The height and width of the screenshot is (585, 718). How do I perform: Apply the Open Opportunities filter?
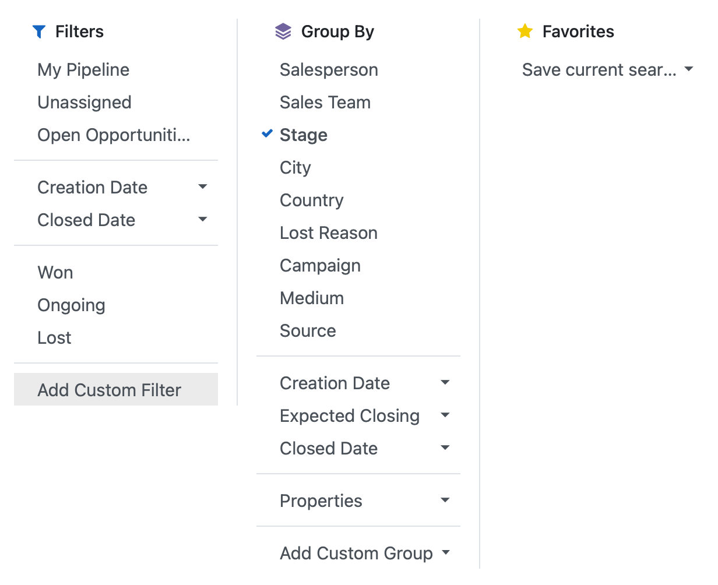click(113, 135)
